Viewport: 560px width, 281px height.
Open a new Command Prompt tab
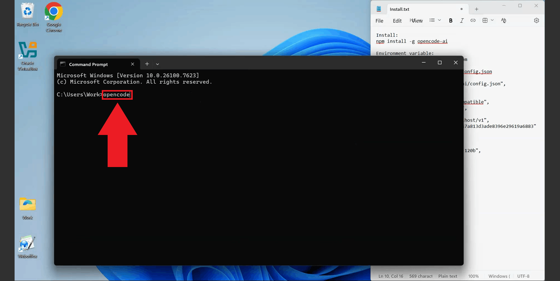(x=147, y=64)
